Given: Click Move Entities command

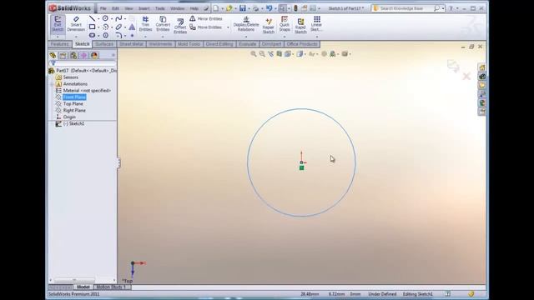Looking at the screenshot, I should tap(206, 27).
